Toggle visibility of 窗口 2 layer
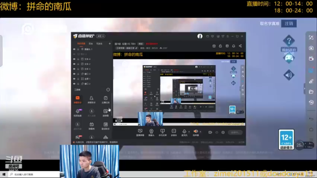The image size is (317, 178). 74,84
